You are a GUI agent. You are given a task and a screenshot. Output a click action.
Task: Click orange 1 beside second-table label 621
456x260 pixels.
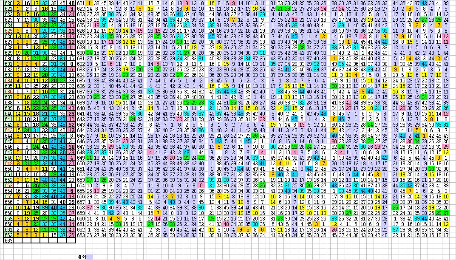coord(89,3)
